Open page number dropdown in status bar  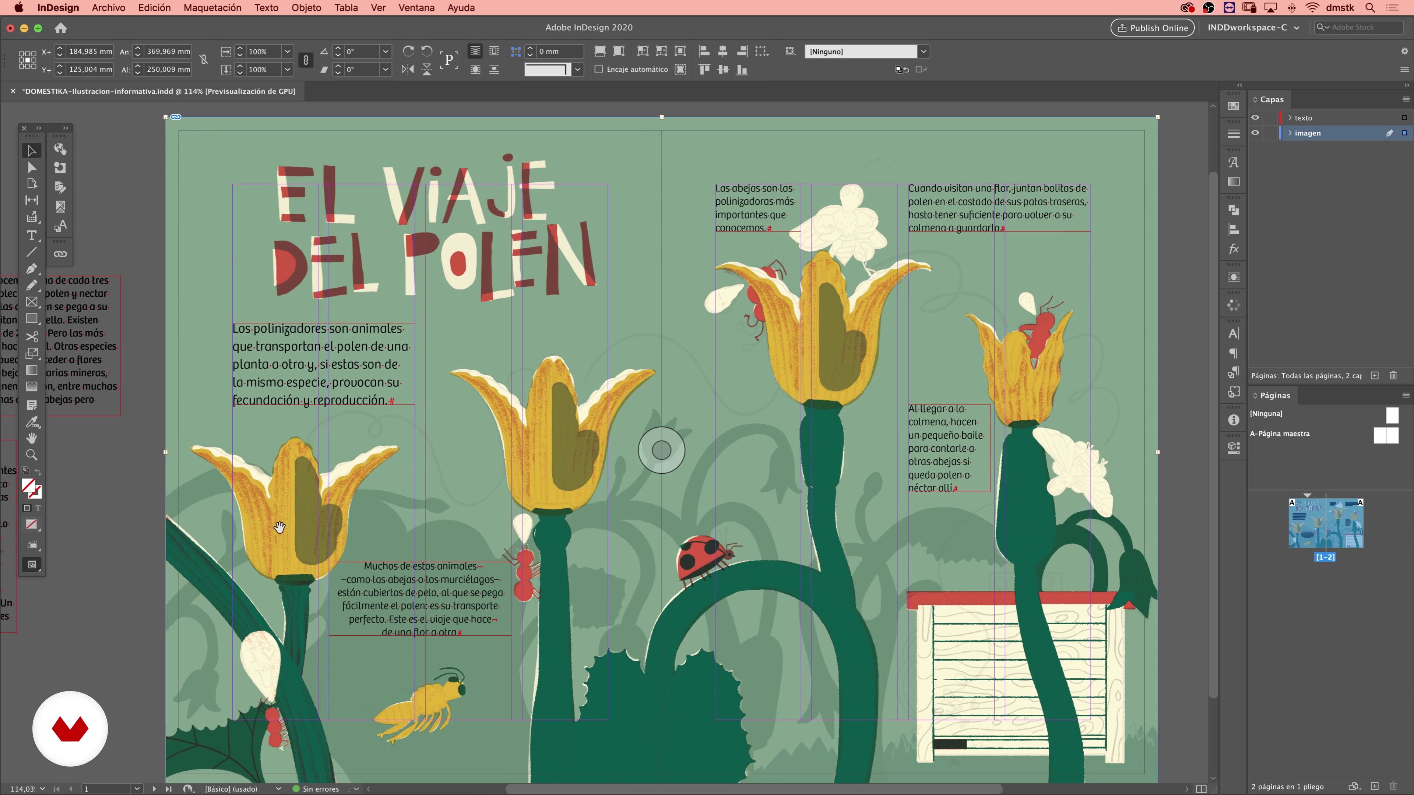coord(137,789)
